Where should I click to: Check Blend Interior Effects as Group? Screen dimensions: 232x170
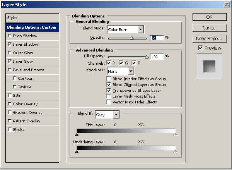(x=109, y=79)
